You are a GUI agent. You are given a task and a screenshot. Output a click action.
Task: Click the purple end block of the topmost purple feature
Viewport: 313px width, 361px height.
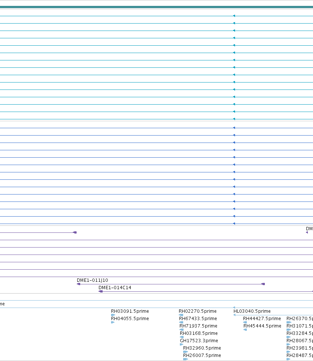75,232
